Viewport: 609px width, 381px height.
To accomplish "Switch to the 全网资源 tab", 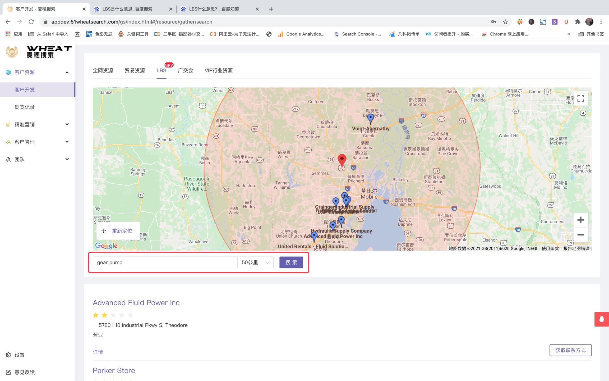I will (x=103, y=70).
